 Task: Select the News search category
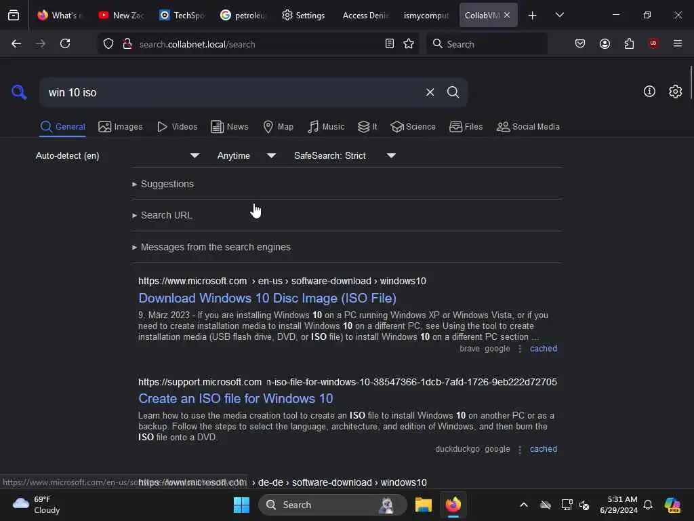point(229,127)
